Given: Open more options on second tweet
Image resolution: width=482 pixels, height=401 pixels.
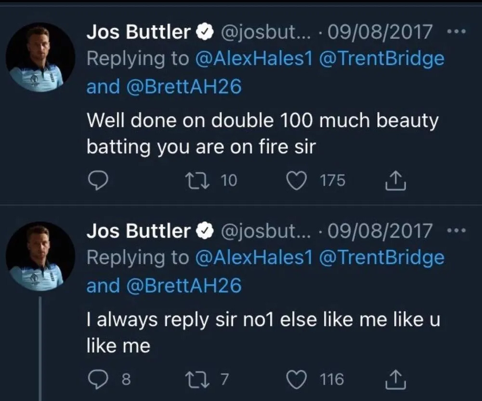Looking at the screenshot, I should 456,231.
